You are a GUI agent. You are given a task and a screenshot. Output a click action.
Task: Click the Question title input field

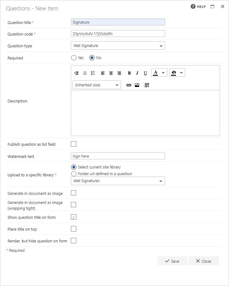(x=118, y=22)
